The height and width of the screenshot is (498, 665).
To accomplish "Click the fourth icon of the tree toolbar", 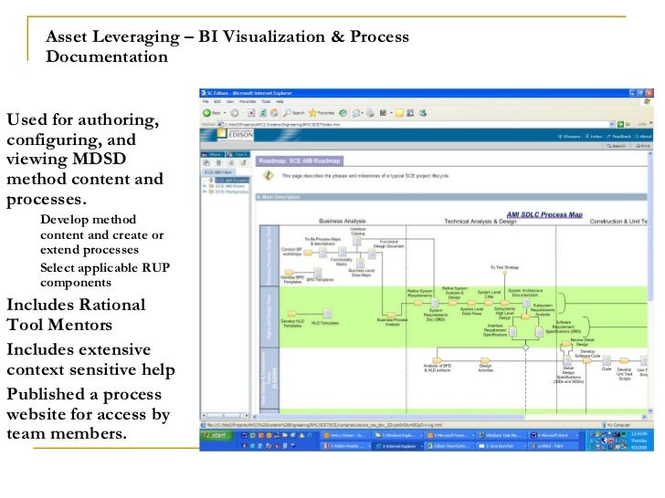I will pos(244,163).
